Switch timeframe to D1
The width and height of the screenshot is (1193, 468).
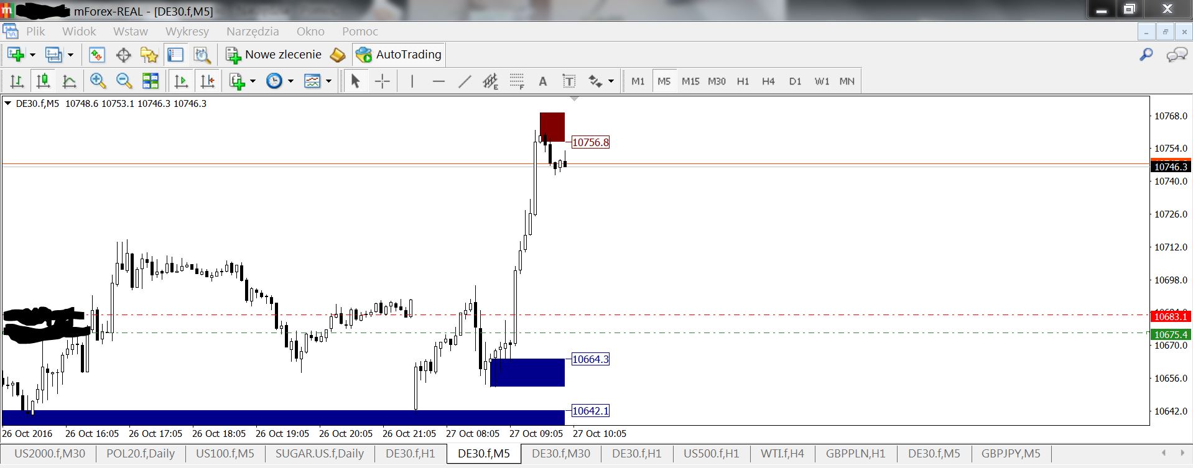pos(795,81)
